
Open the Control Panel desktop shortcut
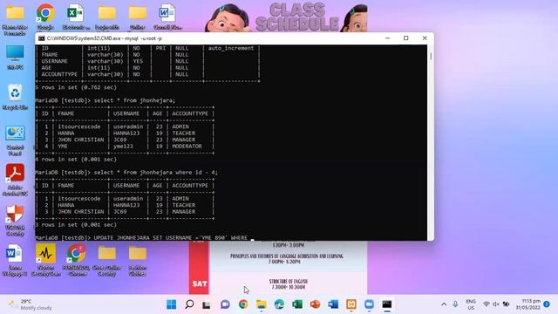(x=15, y=140)
